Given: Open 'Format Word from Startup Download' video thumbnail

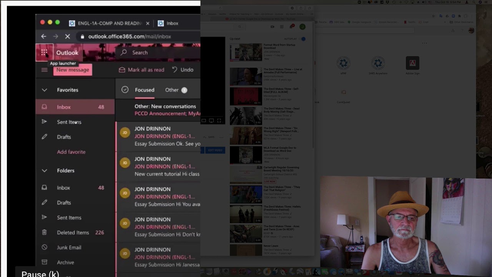Looking at the screenshot, I should [x=246, y=52].
